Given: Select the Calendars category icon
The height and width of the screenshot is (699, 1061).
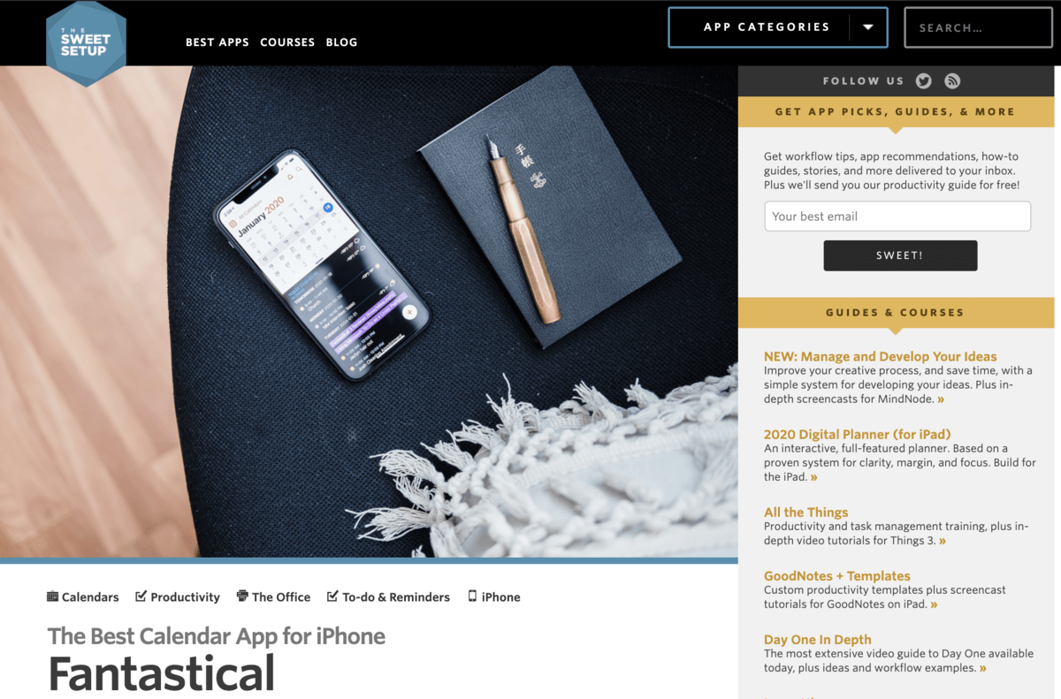Looking at the screenshot, I should pos(52,596).
